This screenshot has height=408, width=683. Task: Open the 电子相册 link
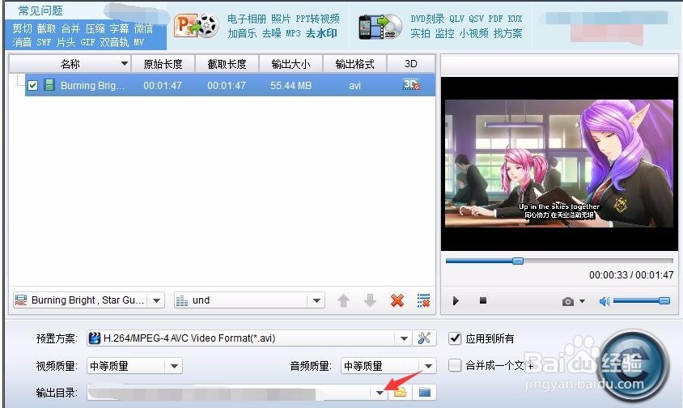coord(247,19)
